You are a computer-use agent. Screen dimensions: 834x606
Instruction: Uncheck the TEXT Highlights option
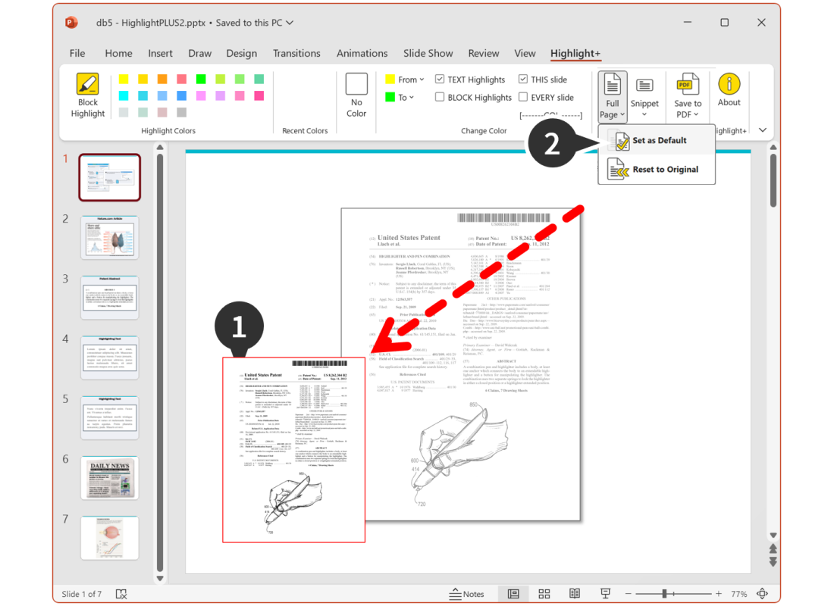click(x=440, y=79)
